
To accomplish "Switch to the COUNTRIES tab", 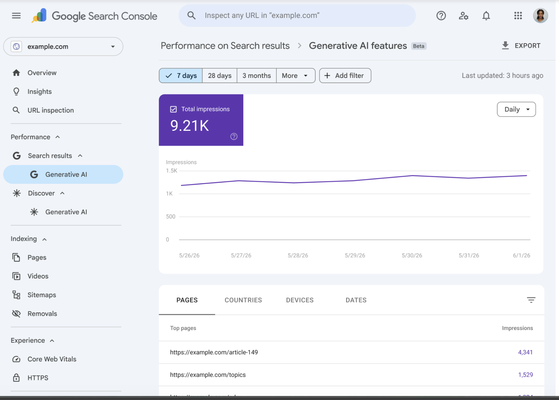I will pyautogui.click(x=243, y=300).
